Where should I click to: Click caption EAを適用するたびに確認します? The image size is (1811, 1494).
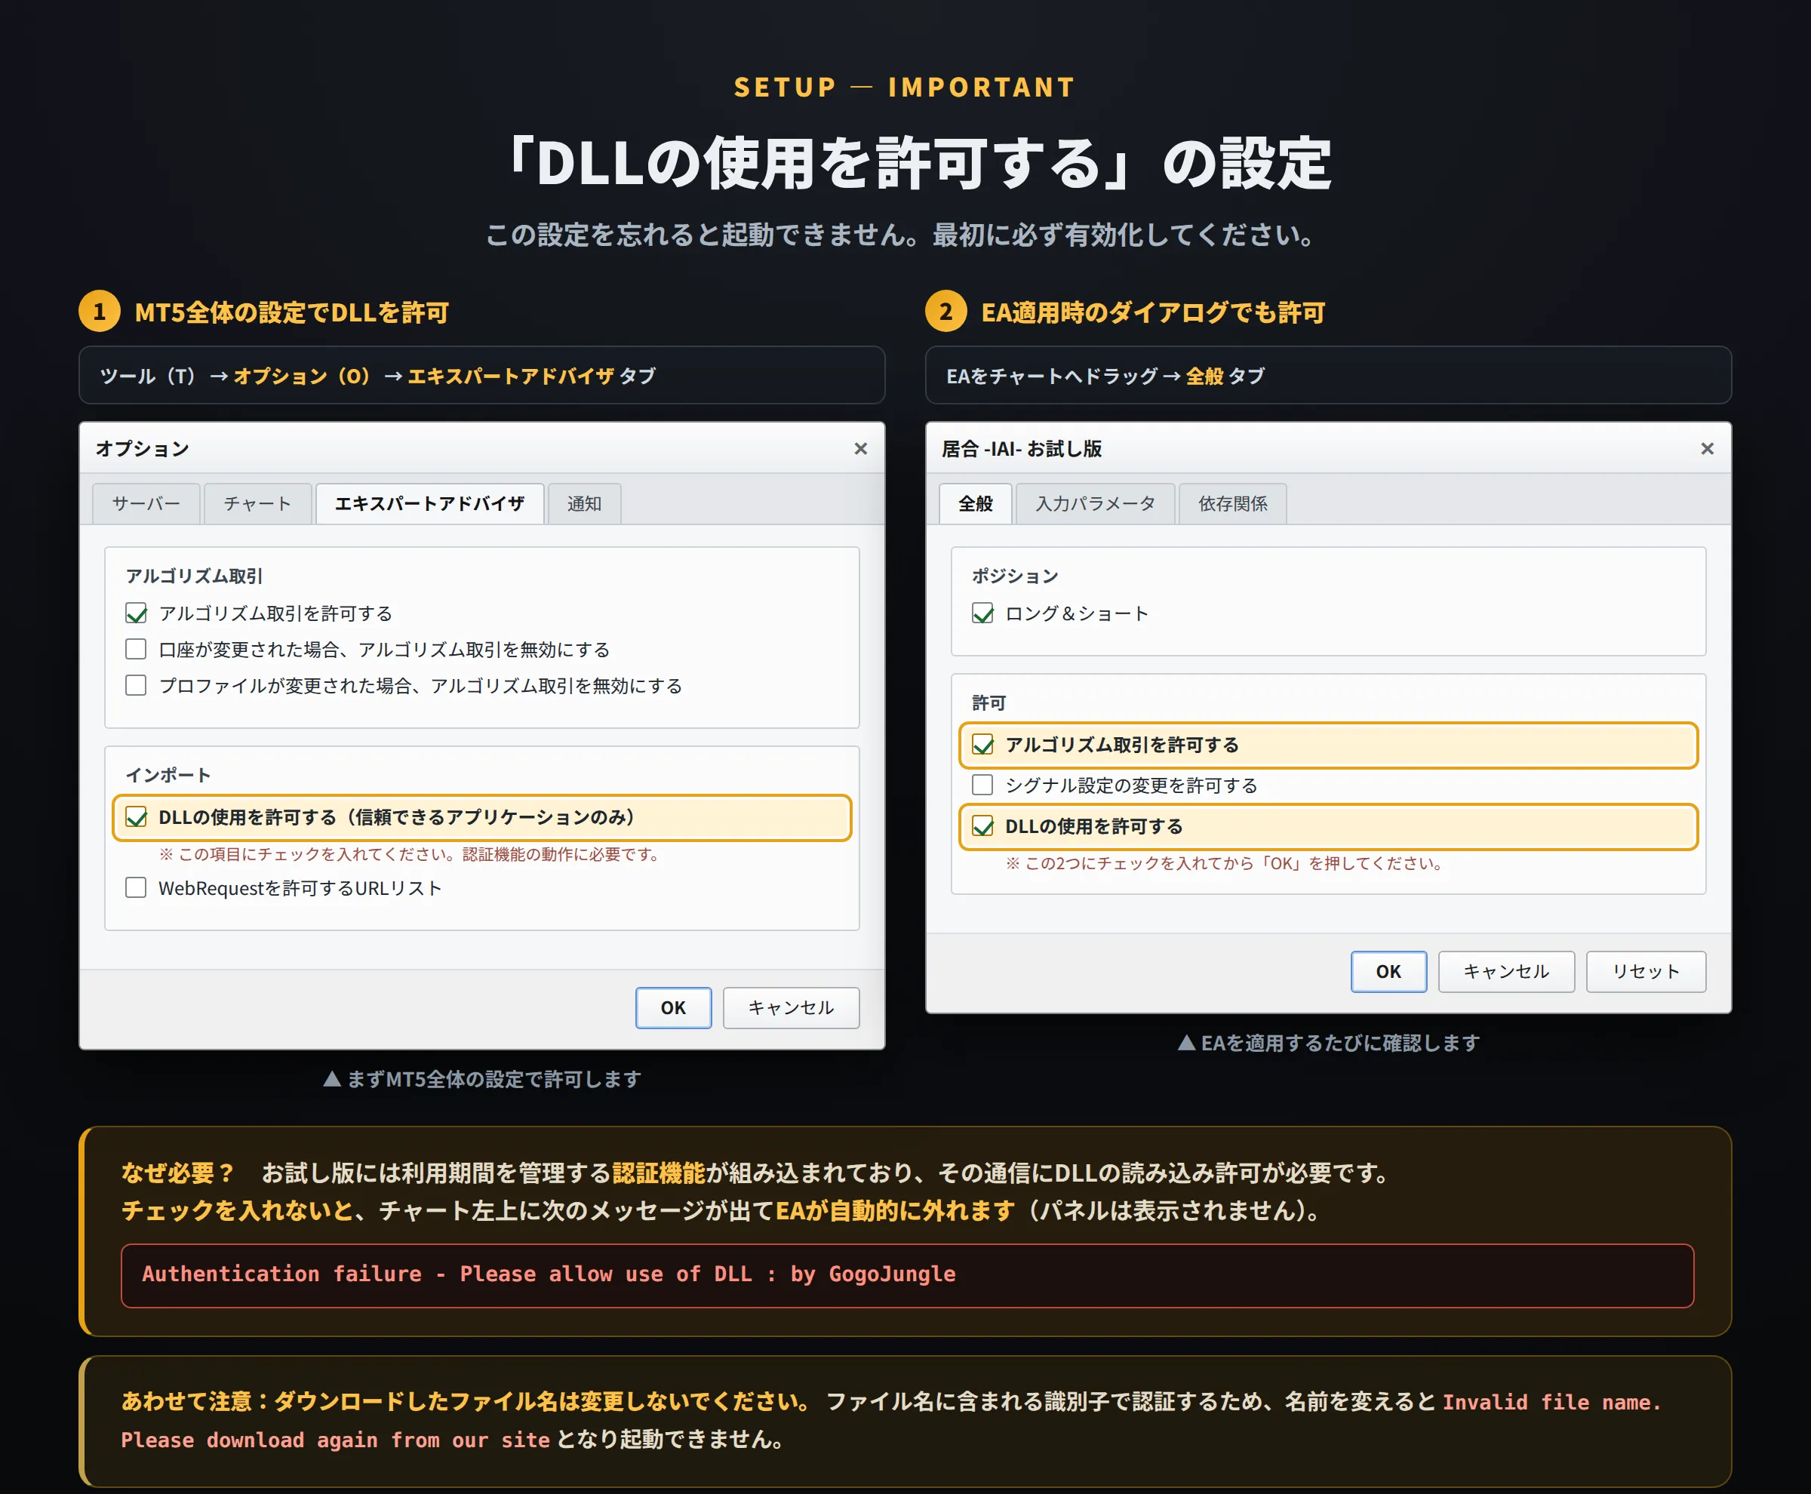pos(1328,1043)
